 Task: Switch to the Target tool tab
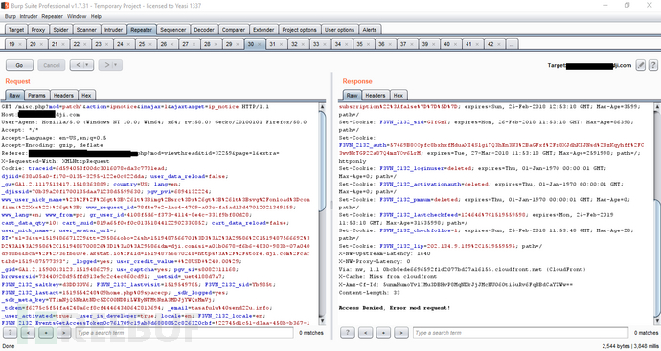click(16, 30)
